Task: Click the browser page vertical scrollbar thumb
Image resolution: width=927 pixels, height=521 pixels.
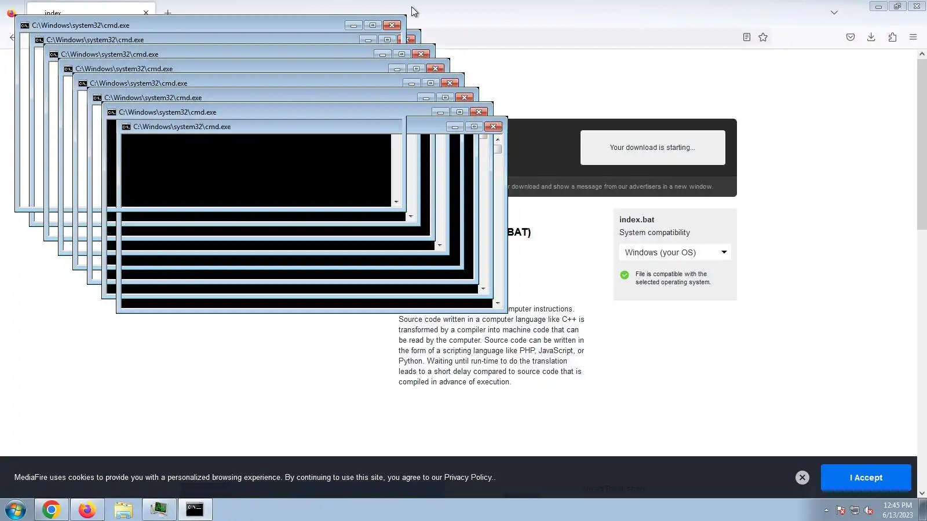Action: (x=922, y=144)
